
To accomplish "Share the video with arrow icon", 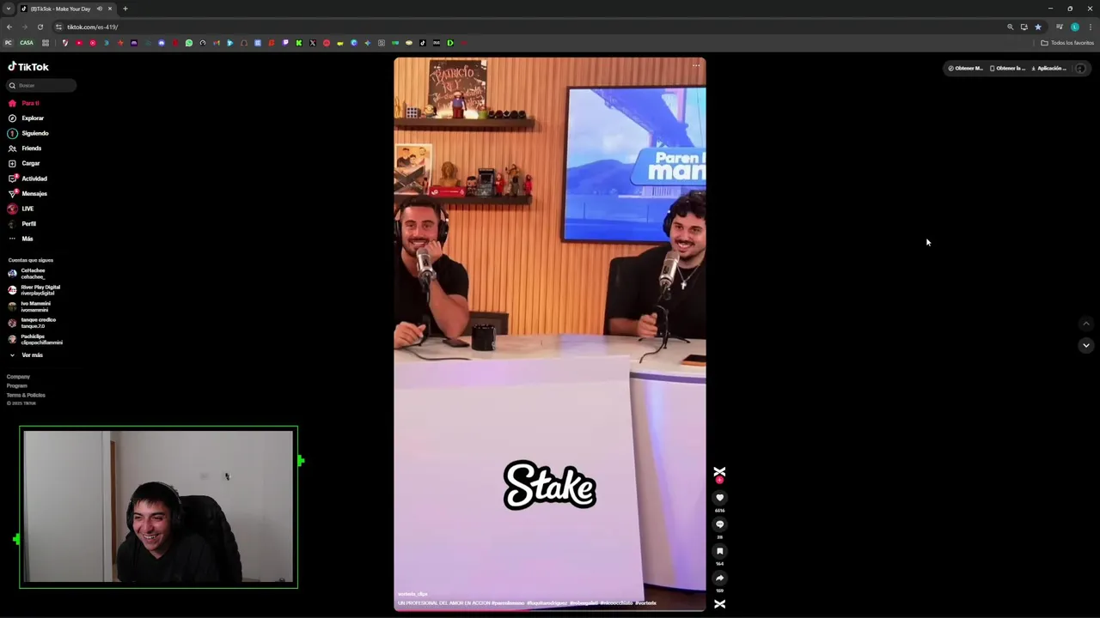I will point(720,578).
